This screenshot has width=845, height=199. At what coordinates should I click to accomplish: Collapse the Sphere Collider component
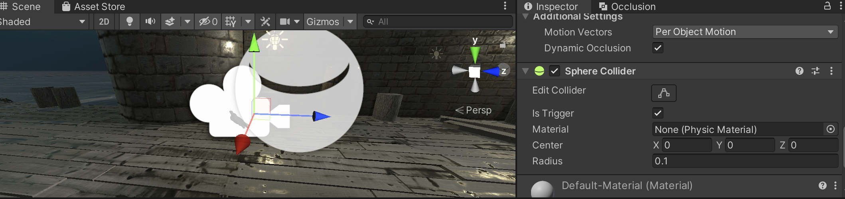525,71
